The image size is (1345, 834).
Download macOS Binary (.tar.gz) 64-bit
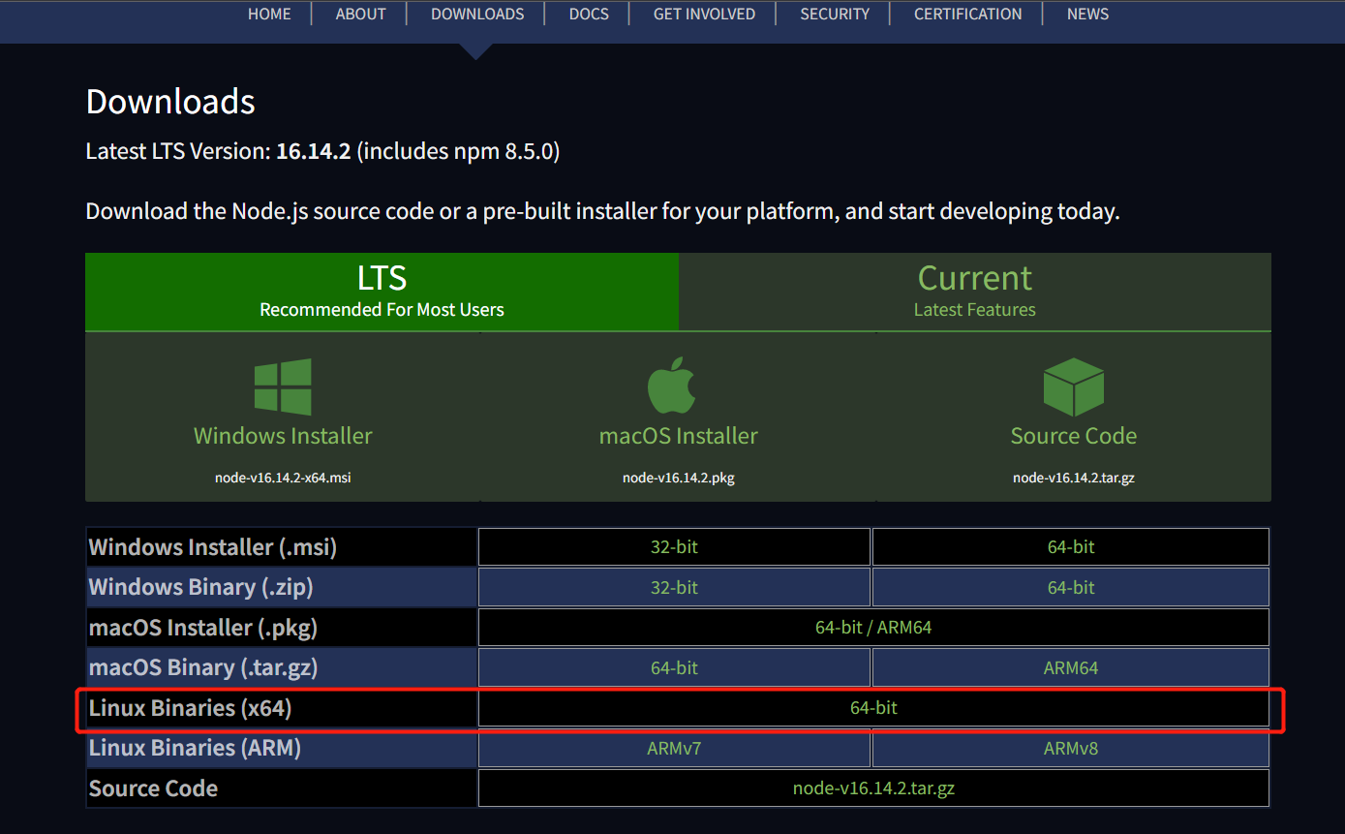point(674,667)
